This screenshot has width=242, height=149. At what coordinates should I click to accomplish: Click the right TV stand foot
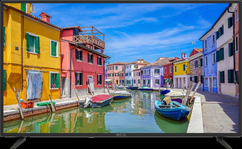tap(224, 143)
